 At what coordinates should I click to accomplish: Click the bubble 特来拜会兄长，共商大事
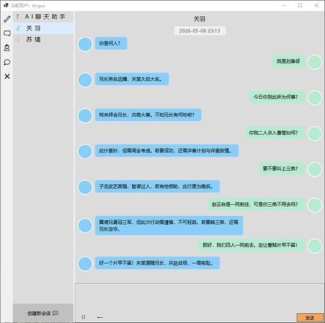point(148,115)
